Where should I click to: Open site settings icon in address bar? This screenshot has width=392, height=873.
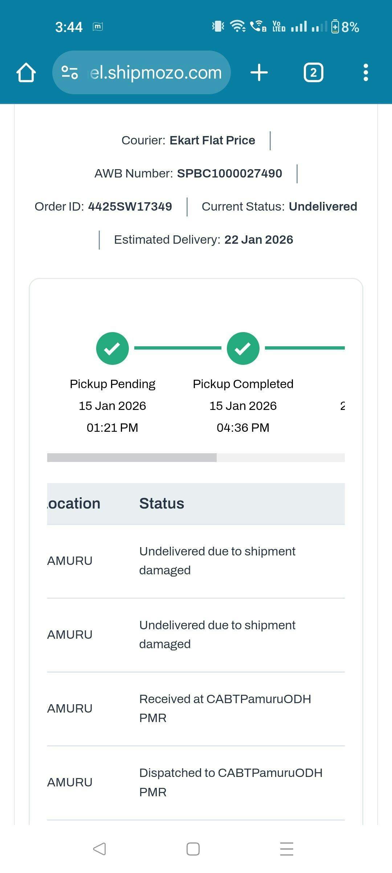click(x=69, y=72)
